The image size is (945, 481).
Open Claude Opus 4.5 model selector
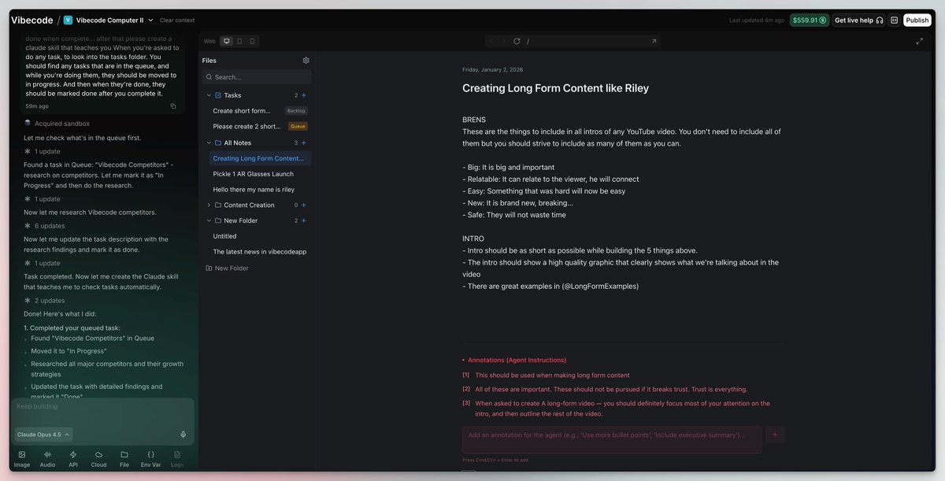43,434
